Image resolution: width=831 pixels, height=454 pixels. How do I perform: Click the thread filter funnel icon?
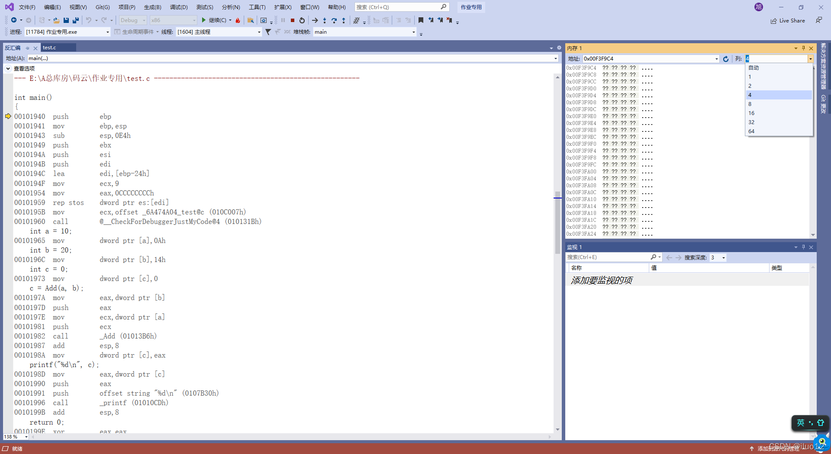tap(268, 32)
